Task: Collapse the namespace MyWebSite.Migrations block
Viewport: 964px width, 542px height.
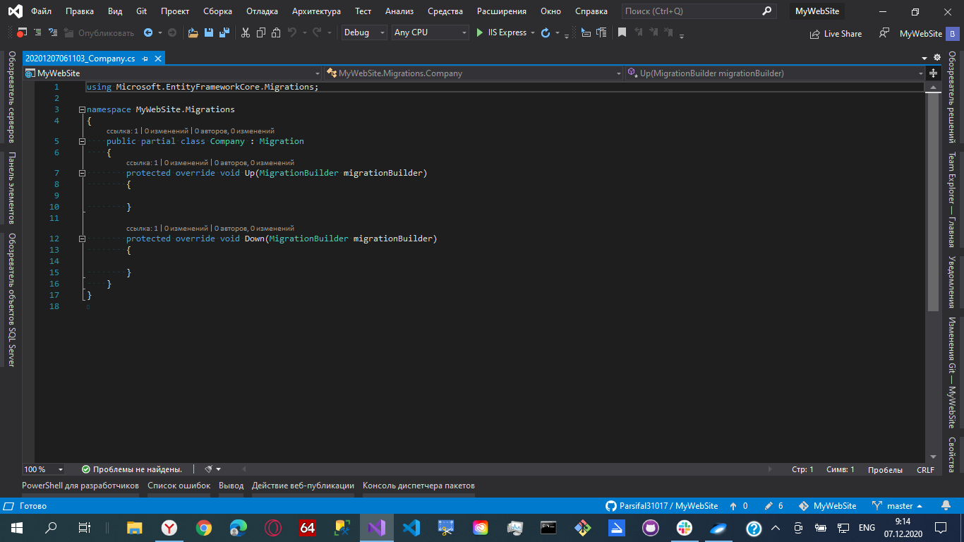Action: 82,109
